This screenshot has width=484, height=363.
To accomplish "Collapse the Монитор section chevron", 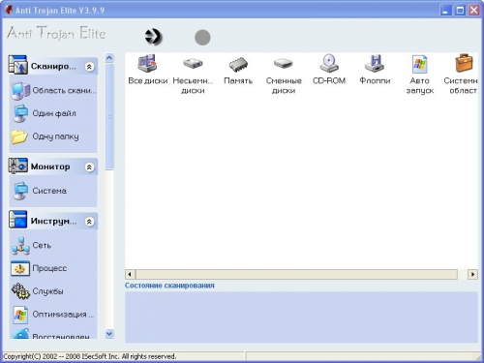I will pos(89,166).
